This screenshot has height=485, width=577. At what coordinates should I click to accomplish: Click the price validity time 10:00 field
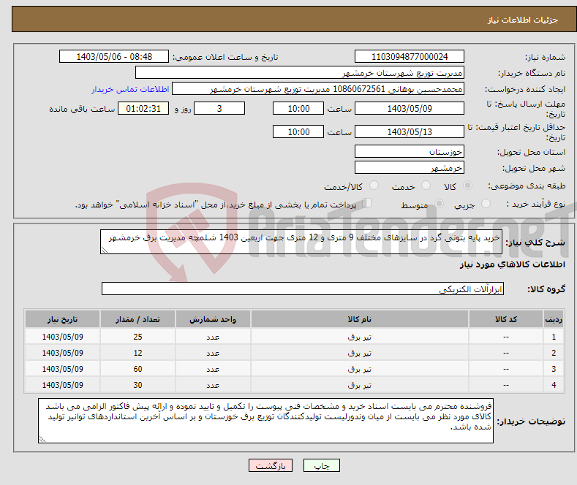pos(298,131)
